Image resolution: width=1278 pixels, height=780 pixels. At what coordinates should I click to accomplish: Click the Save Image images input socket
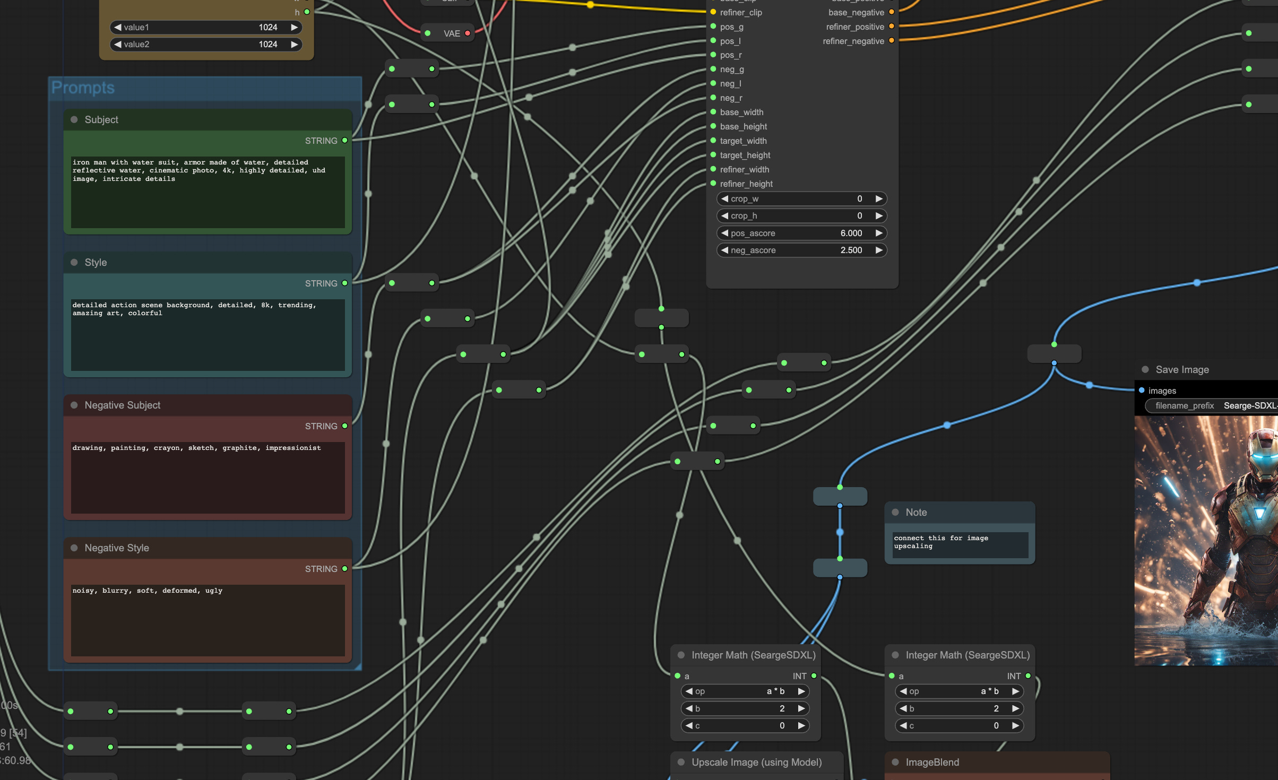coord(1142,390)
